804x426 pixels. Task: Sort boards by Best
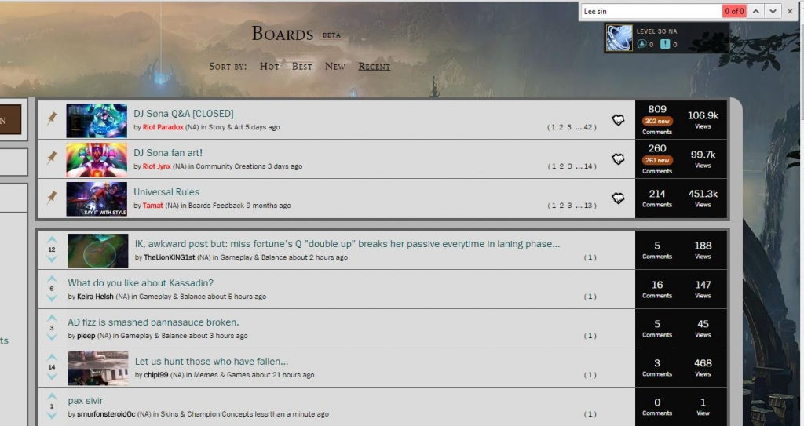click(x=302, y=66)
